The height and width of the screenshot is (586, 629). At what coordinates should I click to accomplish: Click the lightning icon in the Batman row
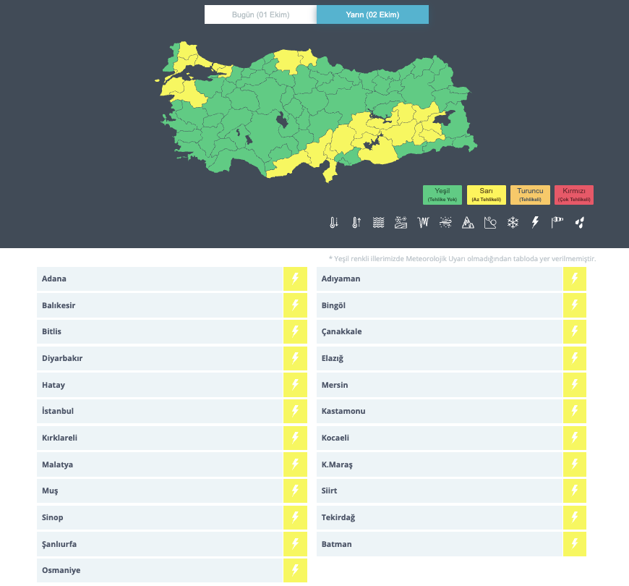(575, 544)
